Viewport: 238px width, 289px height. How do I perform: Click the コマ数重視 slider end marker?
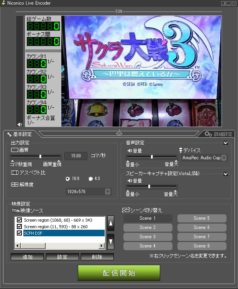point(12,161)
